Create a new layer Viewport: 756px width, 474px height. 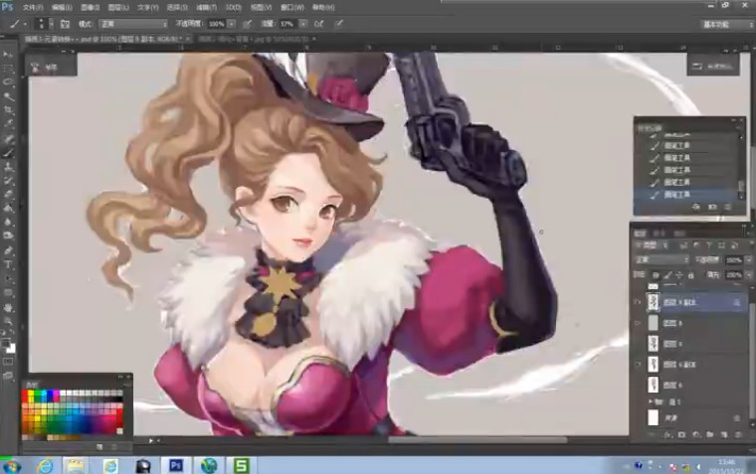coord(724,434)
